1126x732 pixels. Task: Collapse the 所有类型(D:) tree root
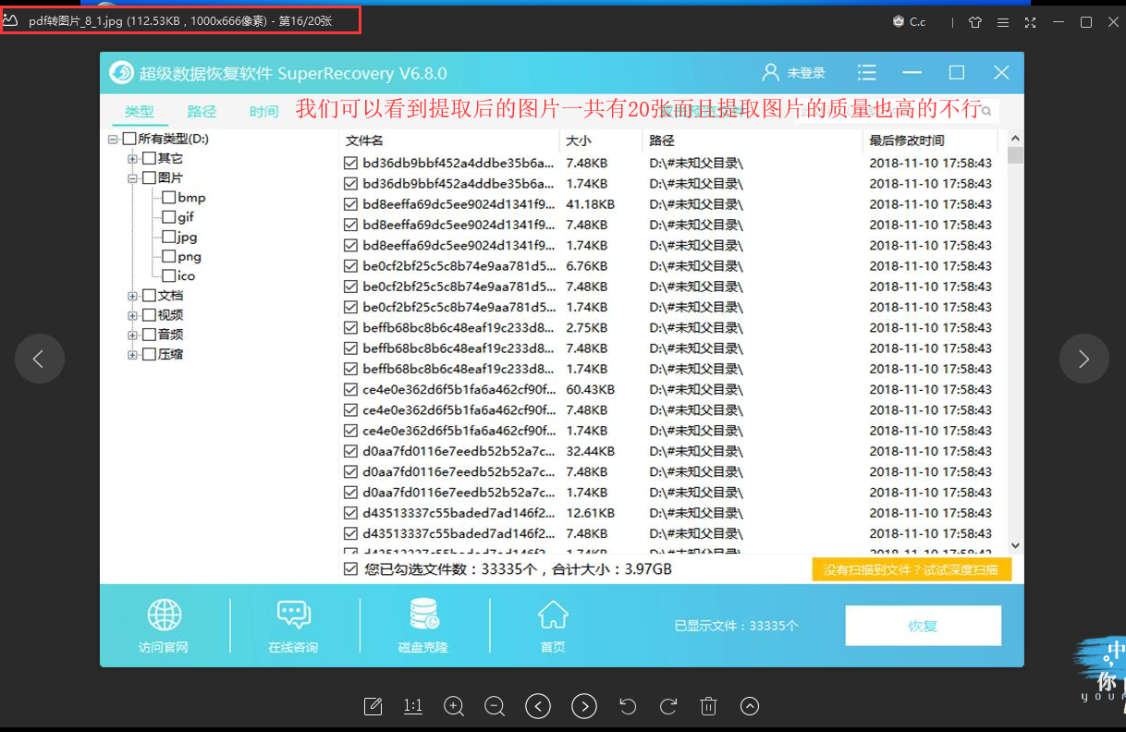coord(113,140)
